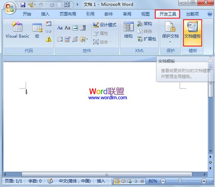Click the 页面: 1/1 status bar indicator
The width and height of the screenshot is (215, 187).
(14, 181)
